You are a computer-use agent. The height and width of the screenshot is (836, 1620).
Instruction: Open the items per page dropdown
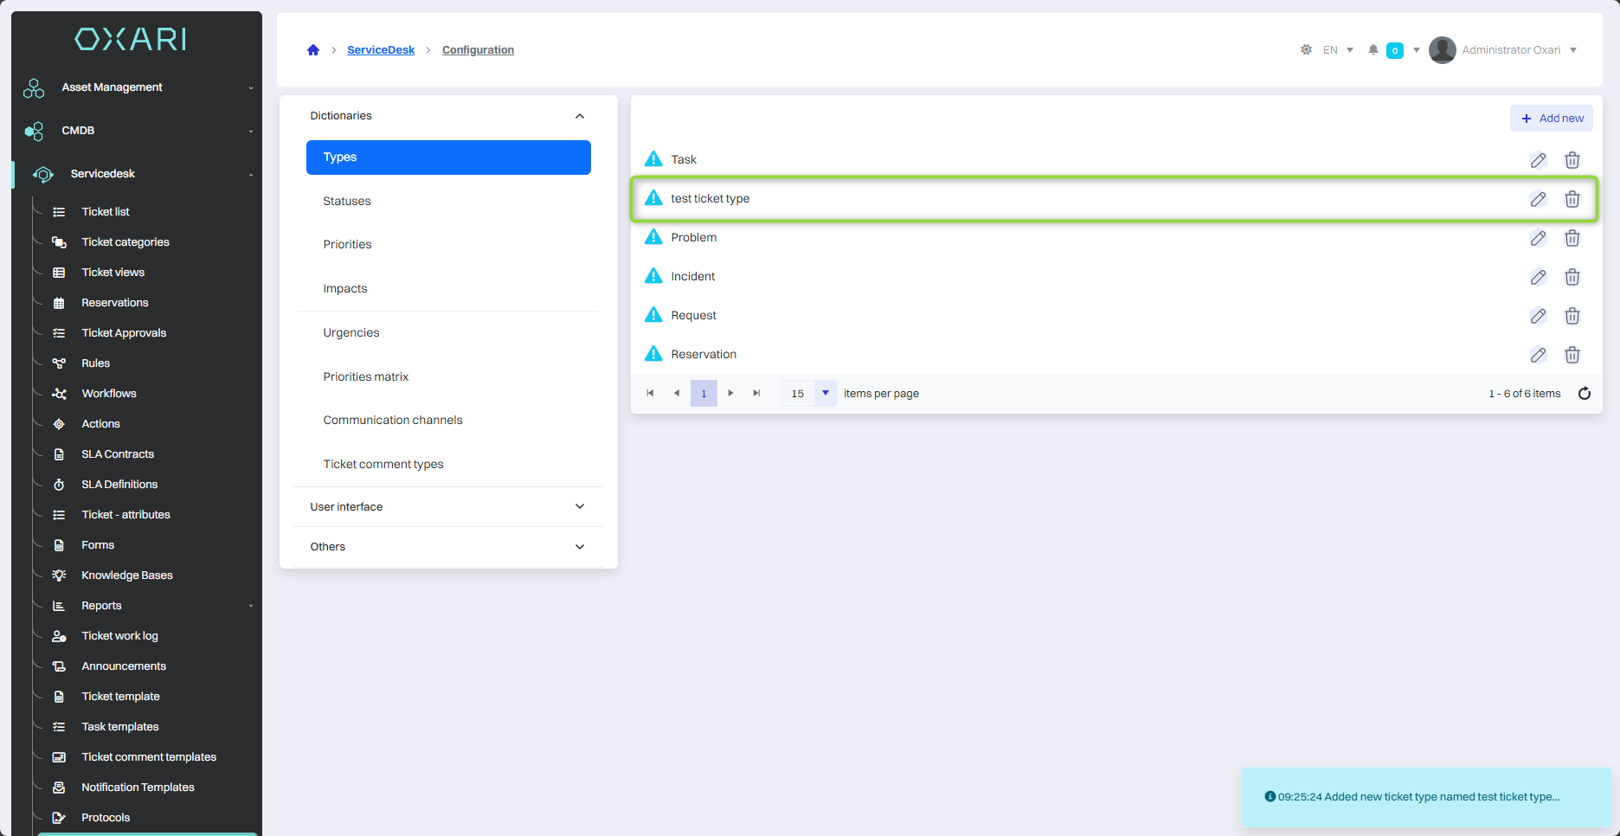click(825, 394)
